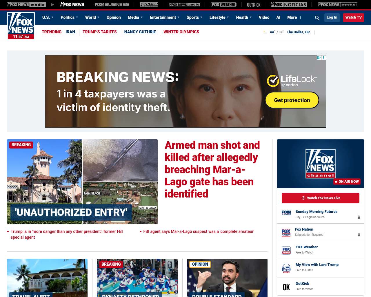This screenshot has height=297, width=371.
Task: Expand the Sports dropdown menu
Action: coord(194,17)
